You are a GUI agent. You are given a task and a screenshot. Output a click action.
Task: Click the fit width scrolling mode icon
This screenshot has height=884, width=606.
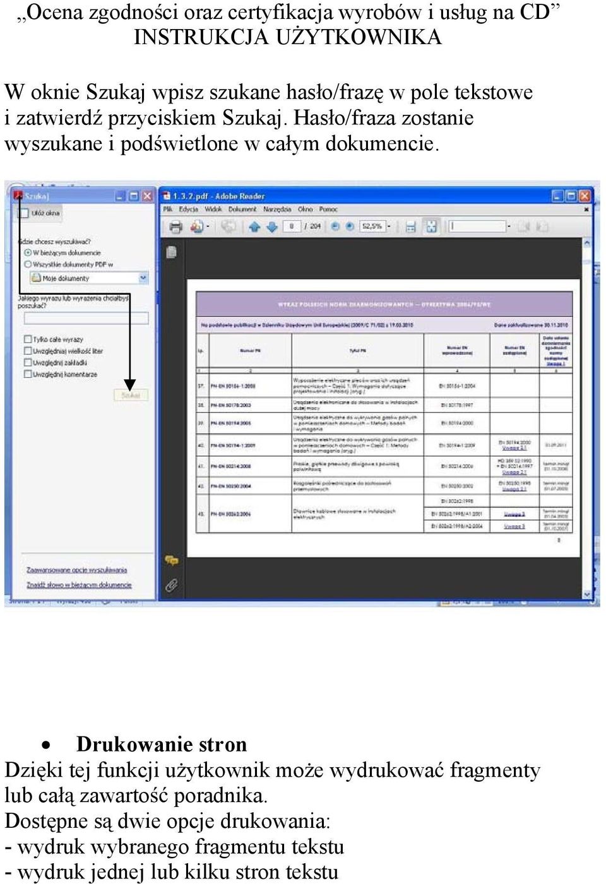[x=410, y=227]
